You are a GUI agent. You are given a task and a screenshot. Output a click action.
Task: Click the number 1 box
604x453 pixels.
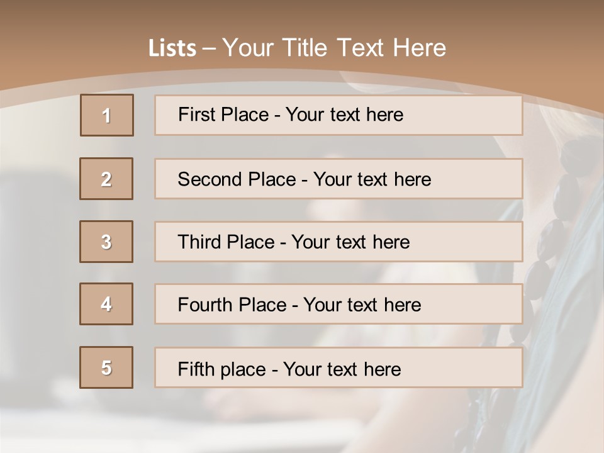[x=107, y=115]
